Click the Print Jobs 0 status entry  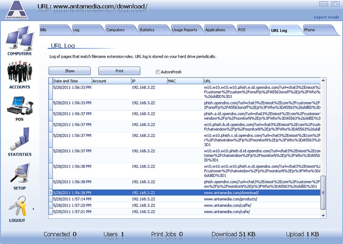[x=167, y=234]
